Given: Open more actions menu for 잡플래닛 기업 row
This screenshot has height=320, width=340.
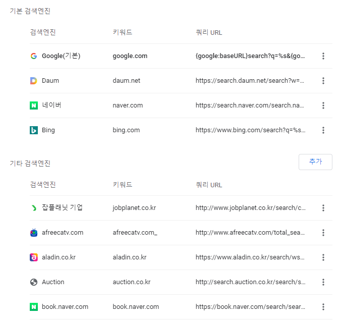Looking at the screenshot, I should 323,208.
